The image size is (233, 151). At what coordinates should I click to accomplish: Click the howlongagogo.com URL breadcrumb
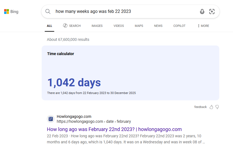(x=94, y=122)
